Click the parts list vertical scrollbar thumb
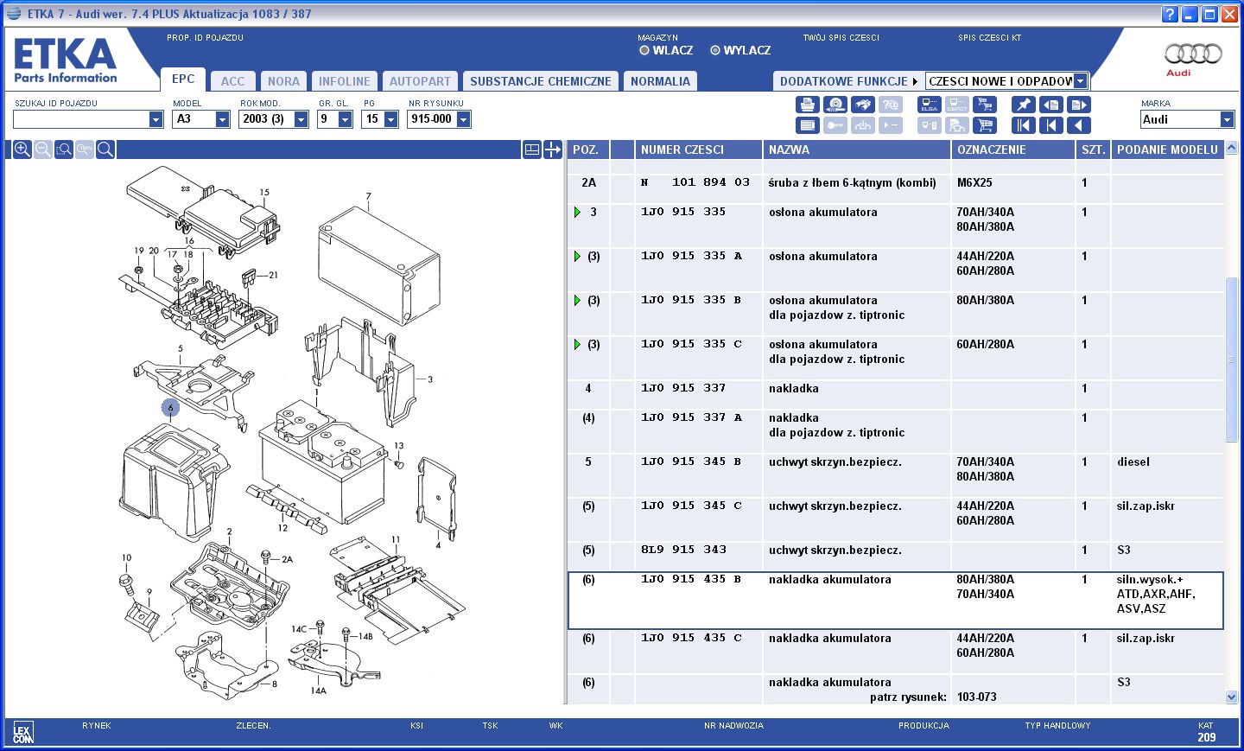 click(1231, 360)
